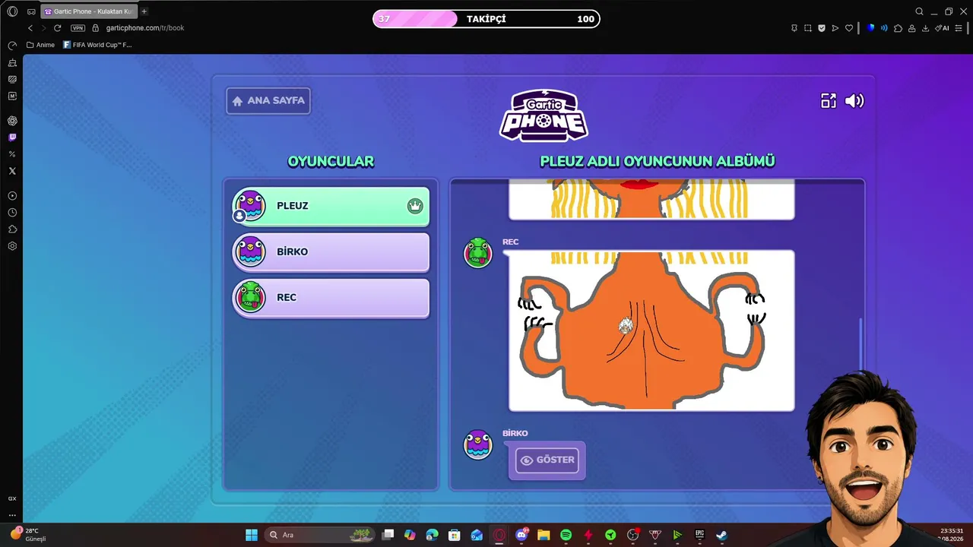Open the browser extensions menu
973x547 pixels.
(898, 28)
